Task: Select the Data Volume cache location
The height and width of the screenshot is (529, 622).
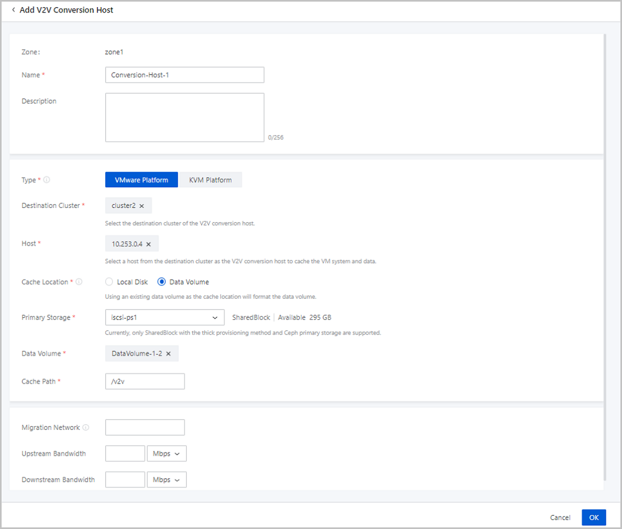Action: [x=162, y=282]
